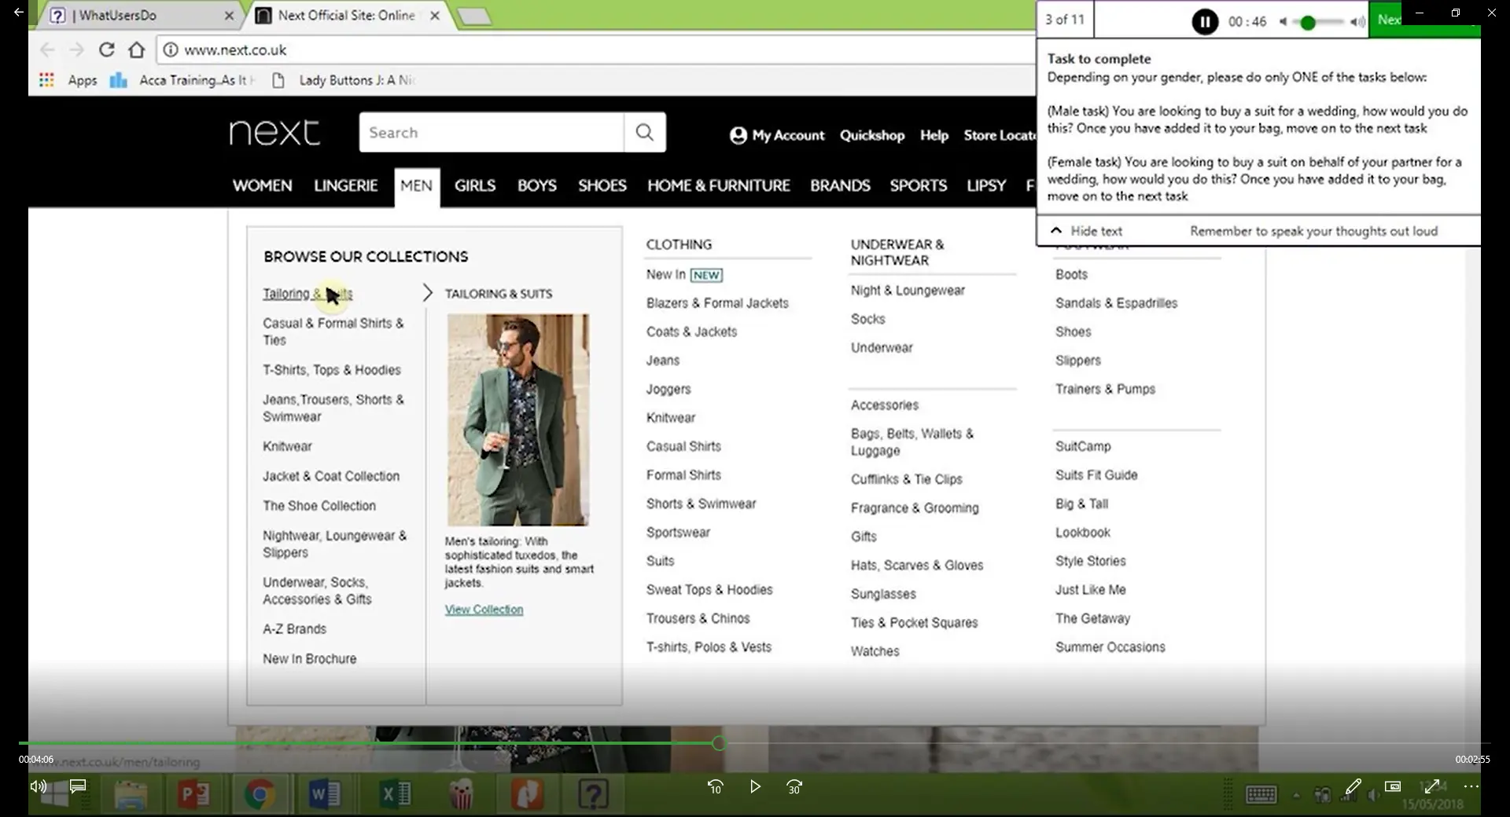Screen dimensions: 1510x817
Task: Click the pen edit icon in player controls
Action: click(x=1353, y=786)
